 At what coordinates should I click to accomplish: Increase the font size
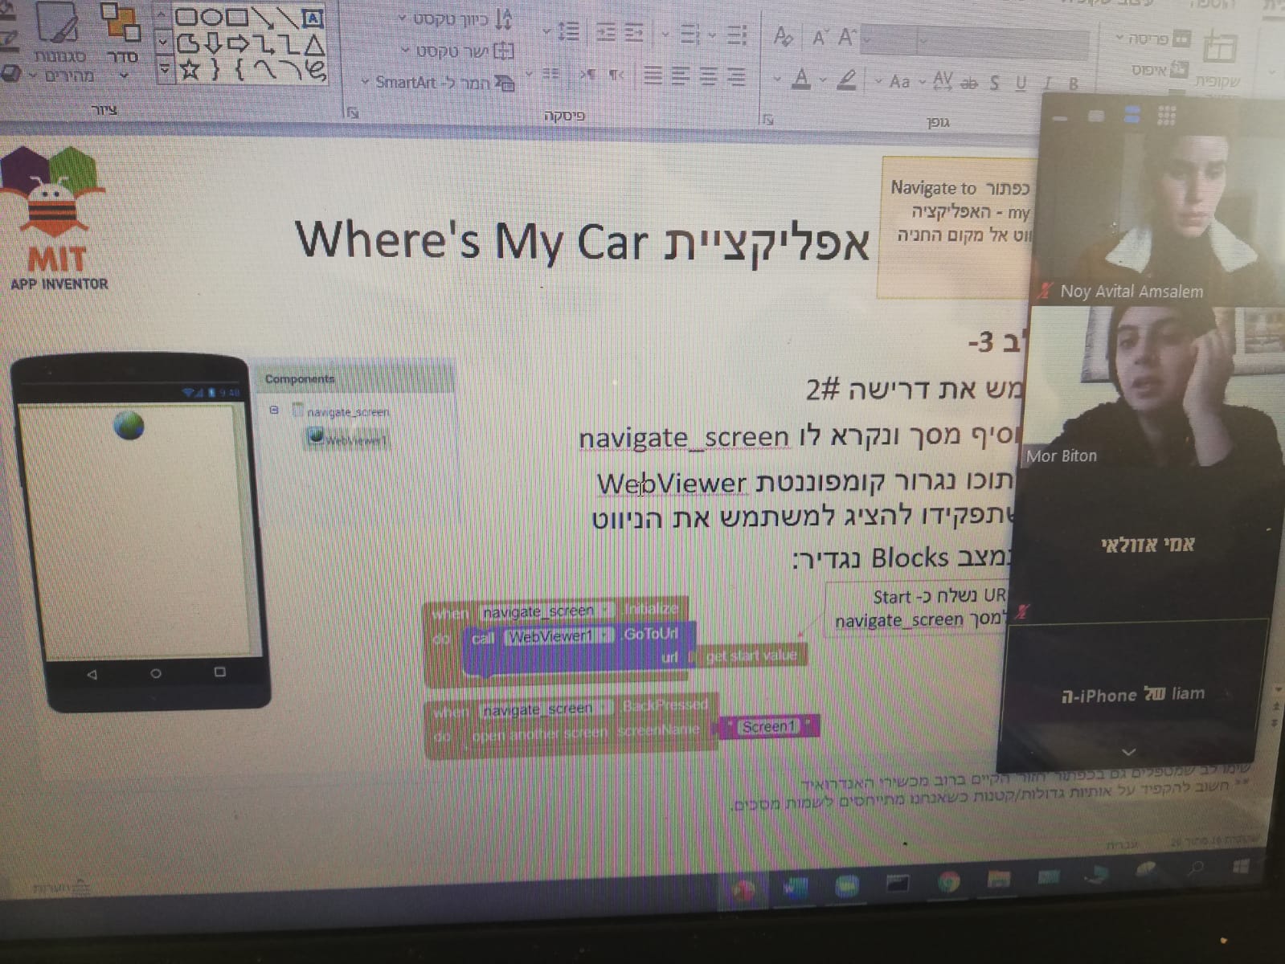pyautogui.click(x=846, y=37)
